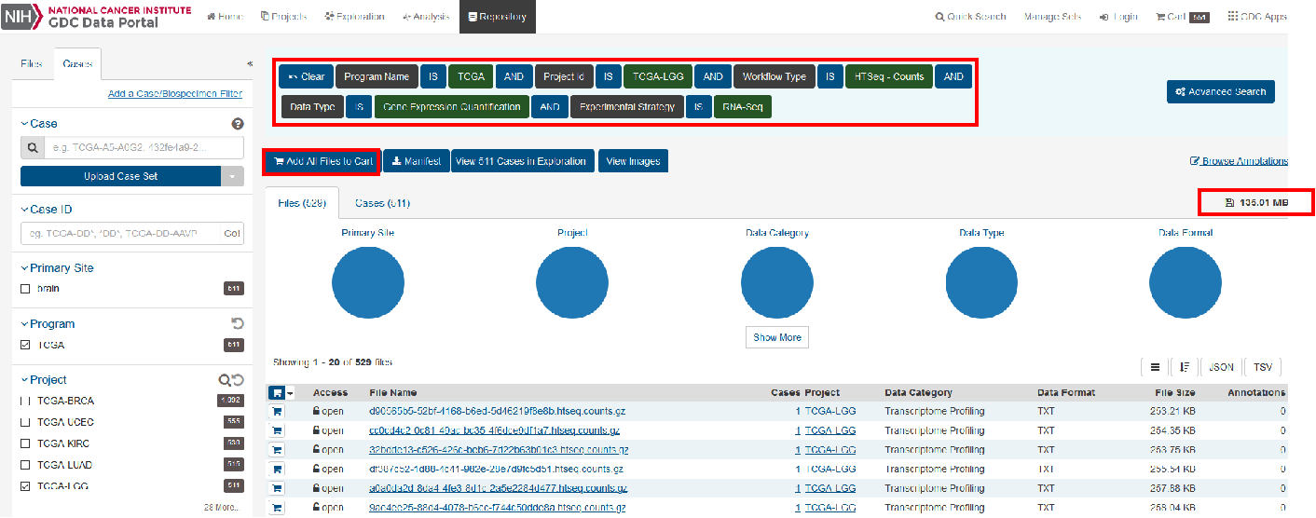This screenshot has height=518, width=1316.
Task: Open the Upload Case Set dropdown arrow
Action: click(232, 176)
